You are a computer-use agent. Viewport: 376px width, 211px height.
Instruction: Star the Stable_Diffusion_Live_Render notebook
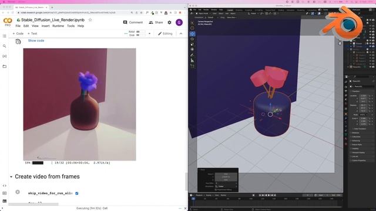click(90, 20)
